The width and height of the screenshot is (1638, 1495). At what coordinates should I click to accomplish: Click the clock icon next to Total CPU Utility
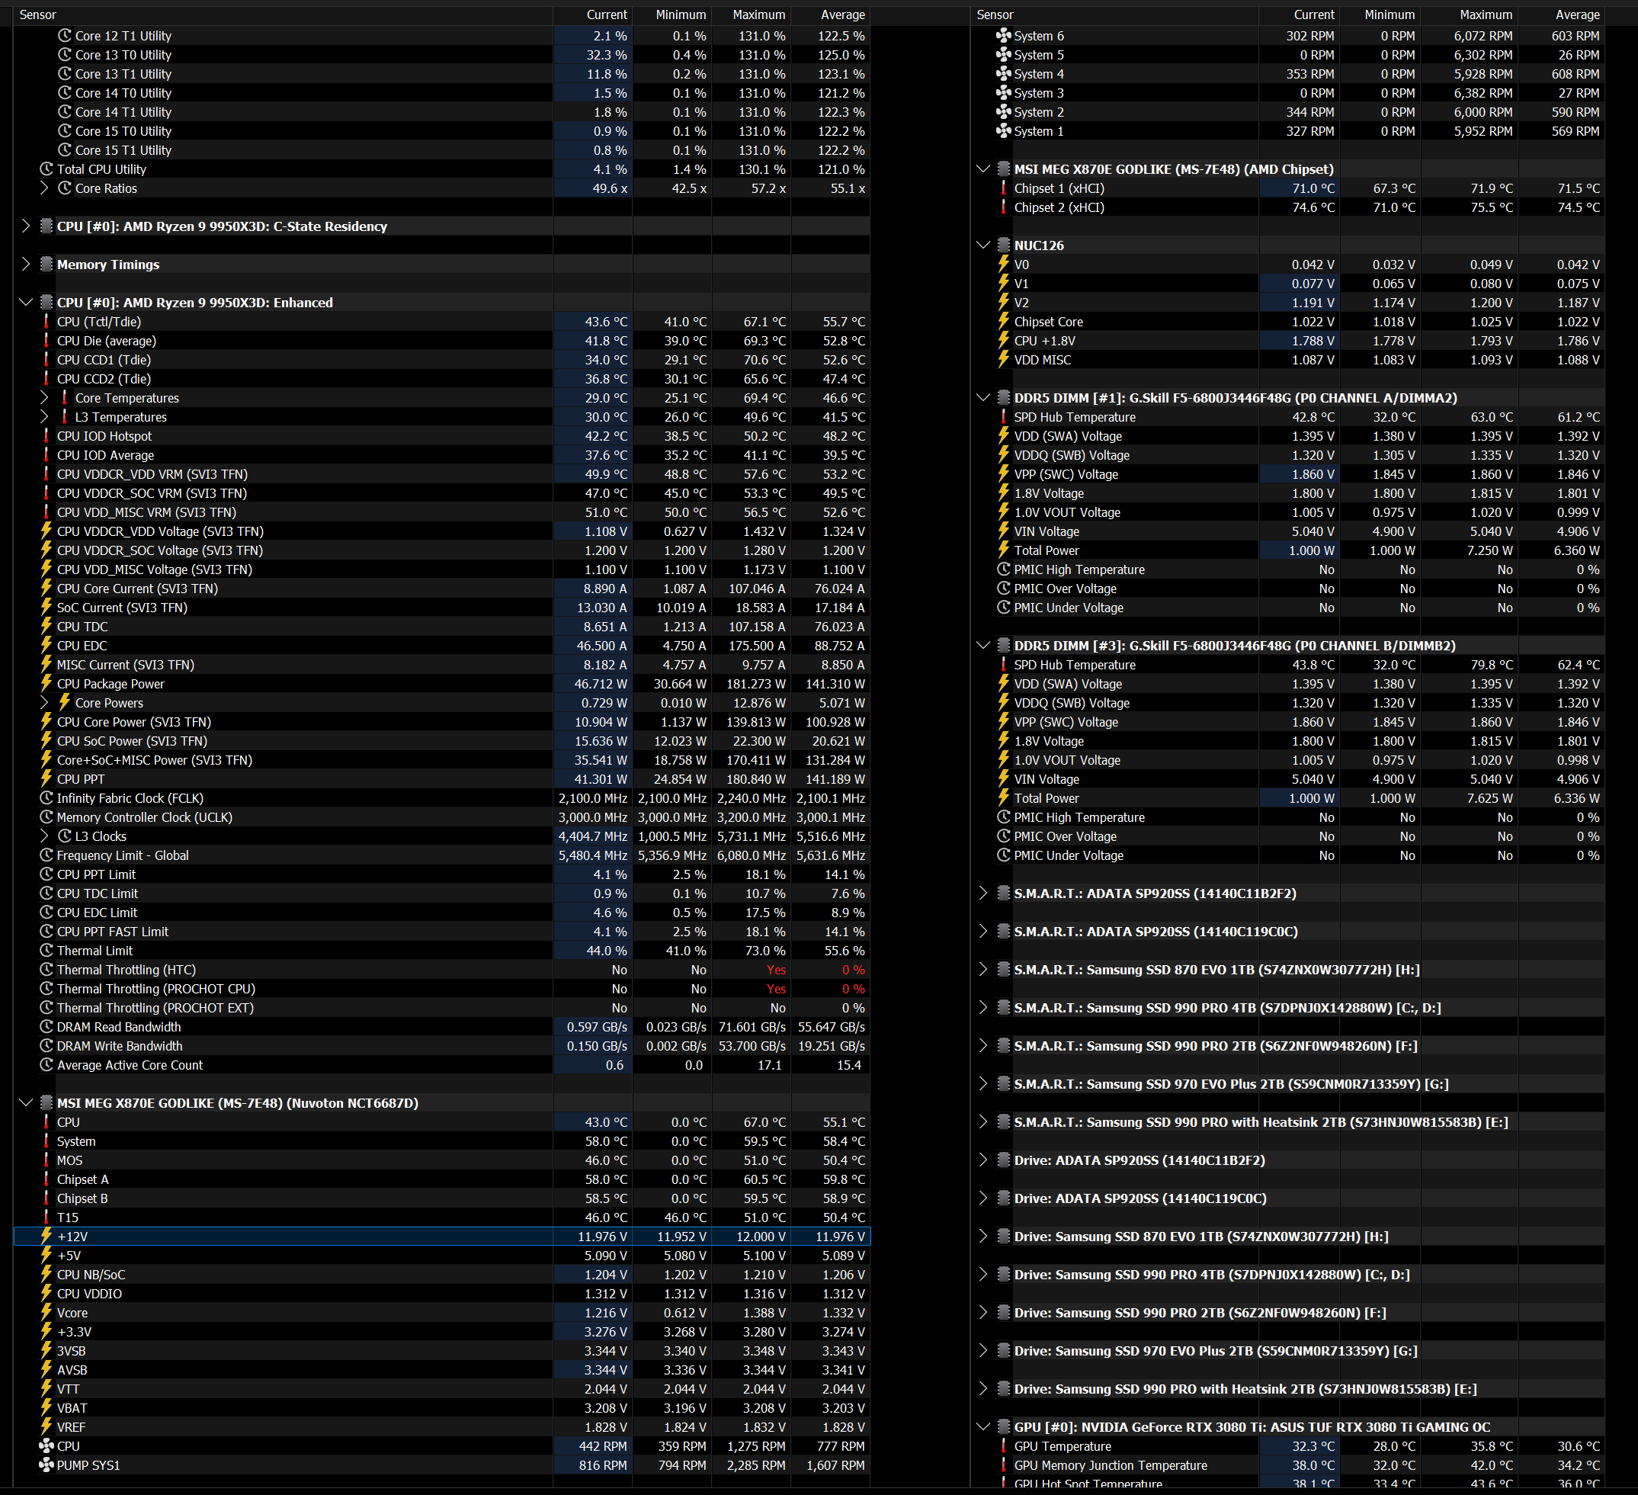pyautogui.click(x=46, y=169)
